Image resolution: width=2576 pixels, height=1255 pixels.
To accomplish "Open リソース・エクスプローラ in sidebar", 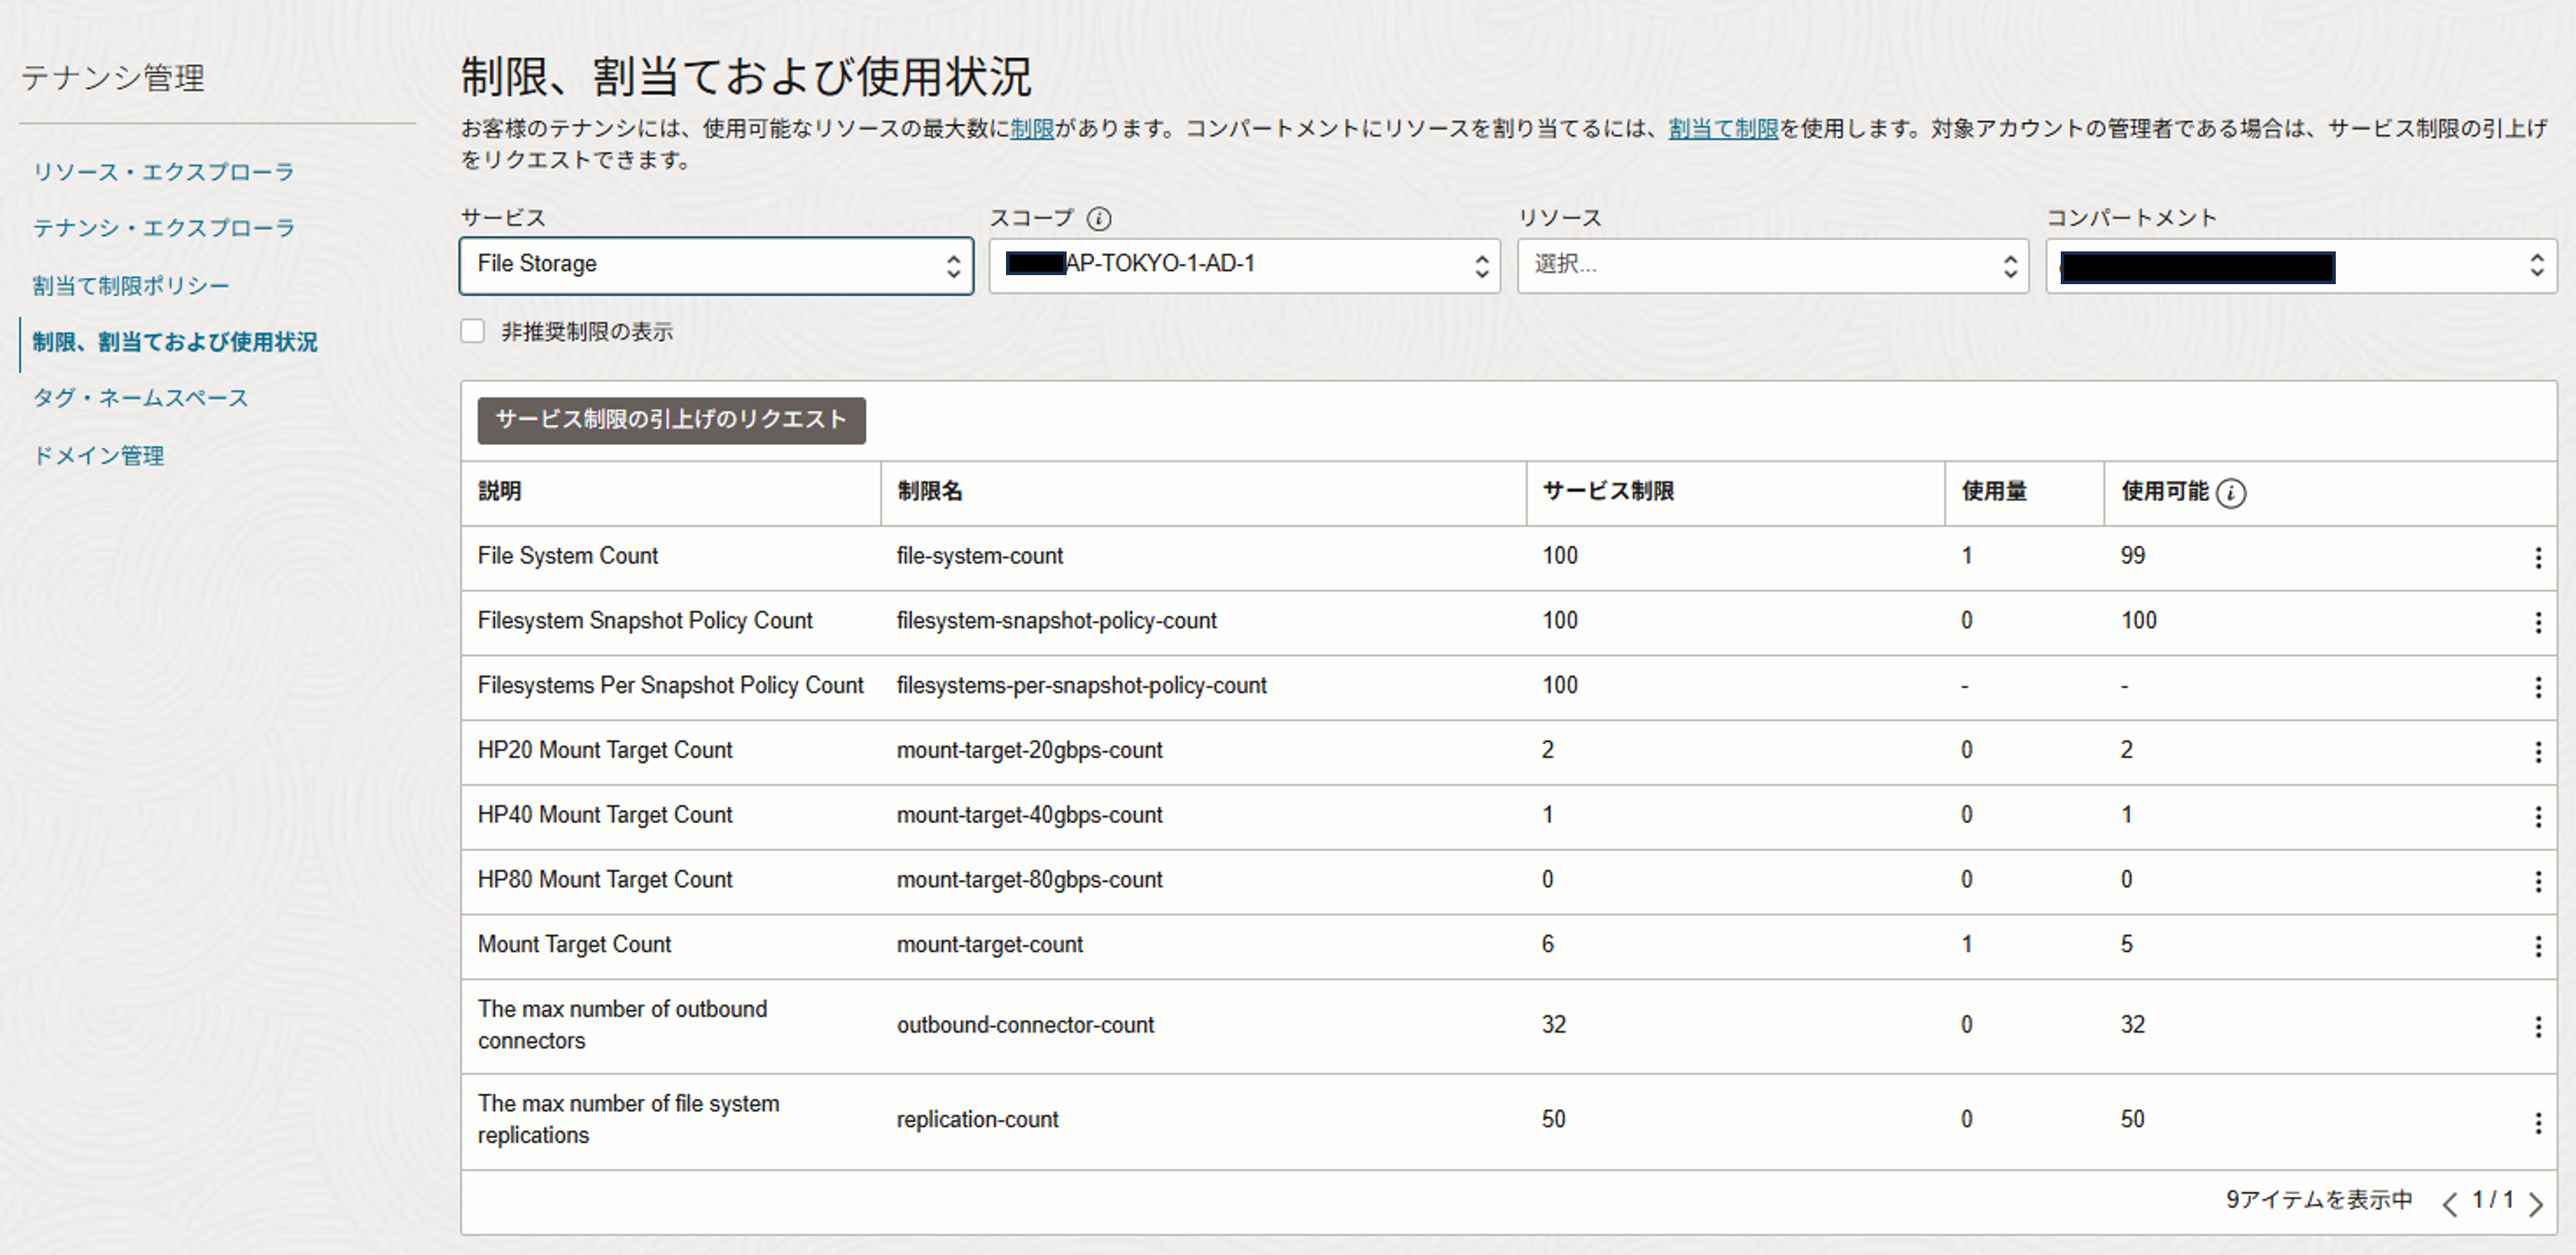I will 164,172.
